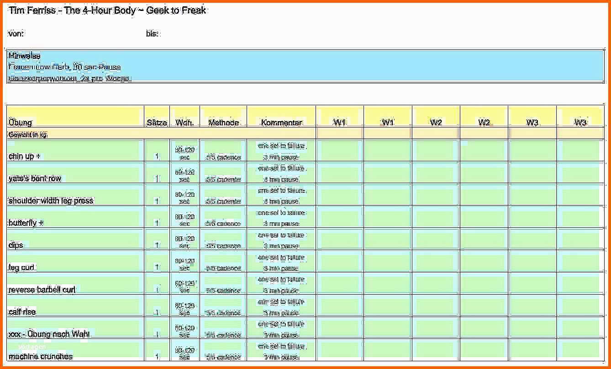The image size is (611, 369).
Task: Click the first 'W1' column header
Action: pos(340,117)
